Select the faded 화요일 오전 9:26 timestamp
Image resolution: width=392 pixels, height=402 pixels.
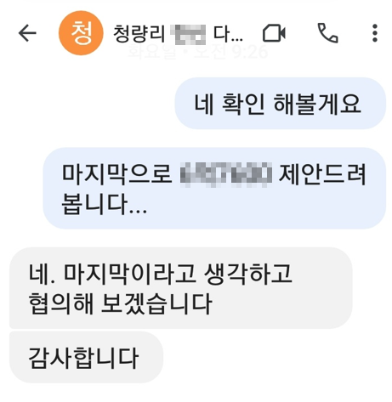pyautogui.click(x=198, y=52)
